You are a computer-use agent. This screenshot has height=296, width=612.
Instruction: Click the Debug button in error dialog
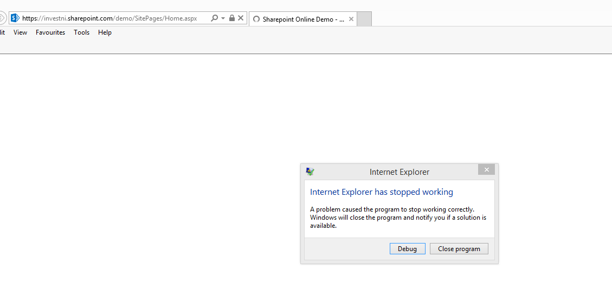tap(408, 249)
